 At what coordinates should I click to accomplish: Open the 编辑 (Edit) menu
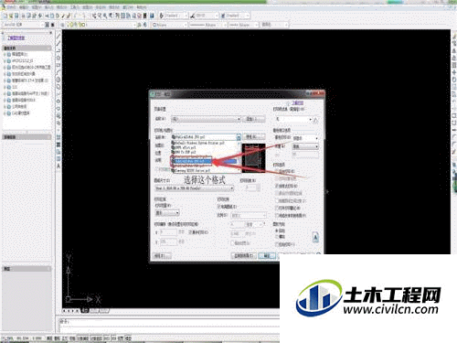tap(24, 6)
